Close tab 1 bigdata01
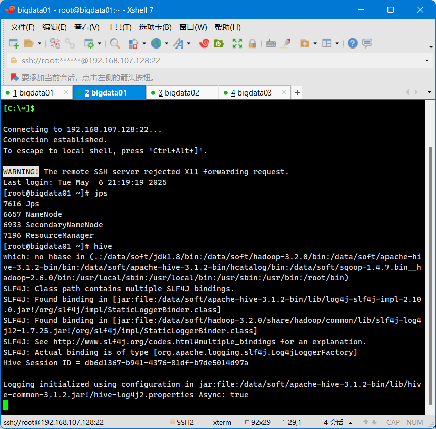Viewport: 436px width, 429px height. [x=66, y=92]
